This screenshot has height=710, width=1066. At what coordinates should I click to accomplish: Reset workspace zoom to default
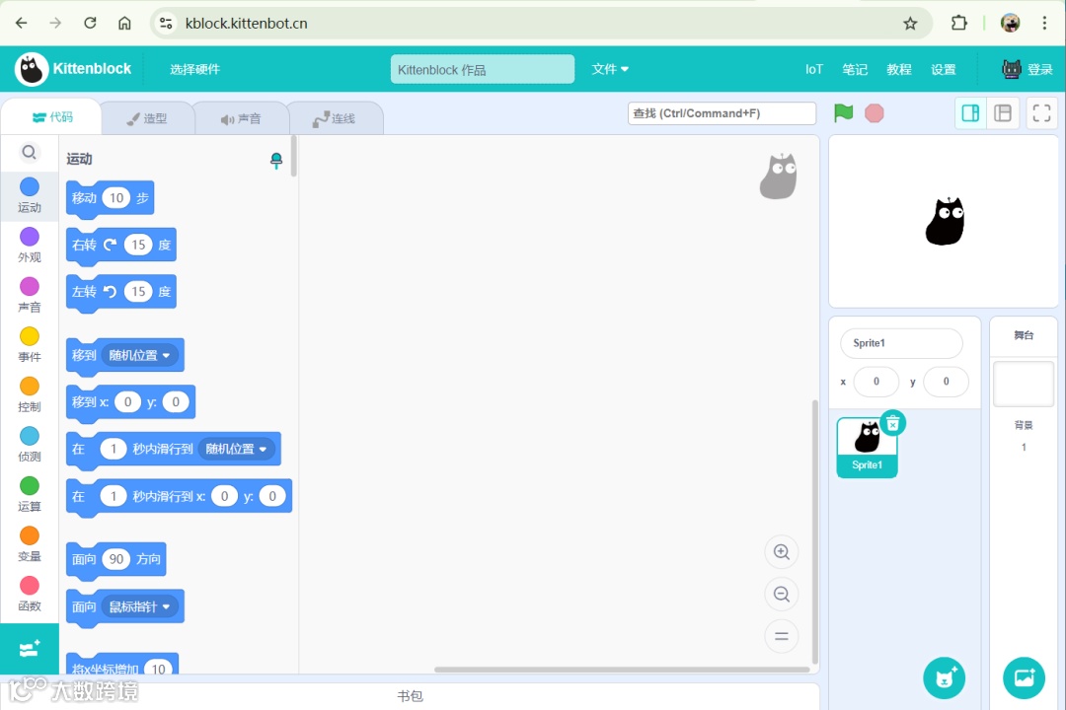781,636
